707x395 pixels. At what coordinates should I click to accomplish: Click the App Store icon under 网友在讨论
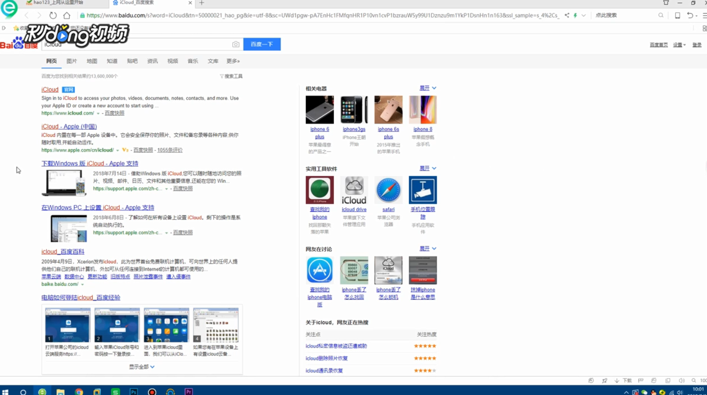coord(320,270)
